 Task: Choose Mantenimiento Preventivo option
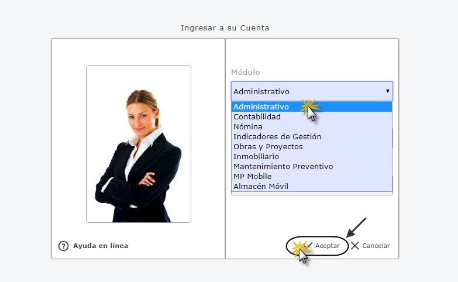point(312,166)
